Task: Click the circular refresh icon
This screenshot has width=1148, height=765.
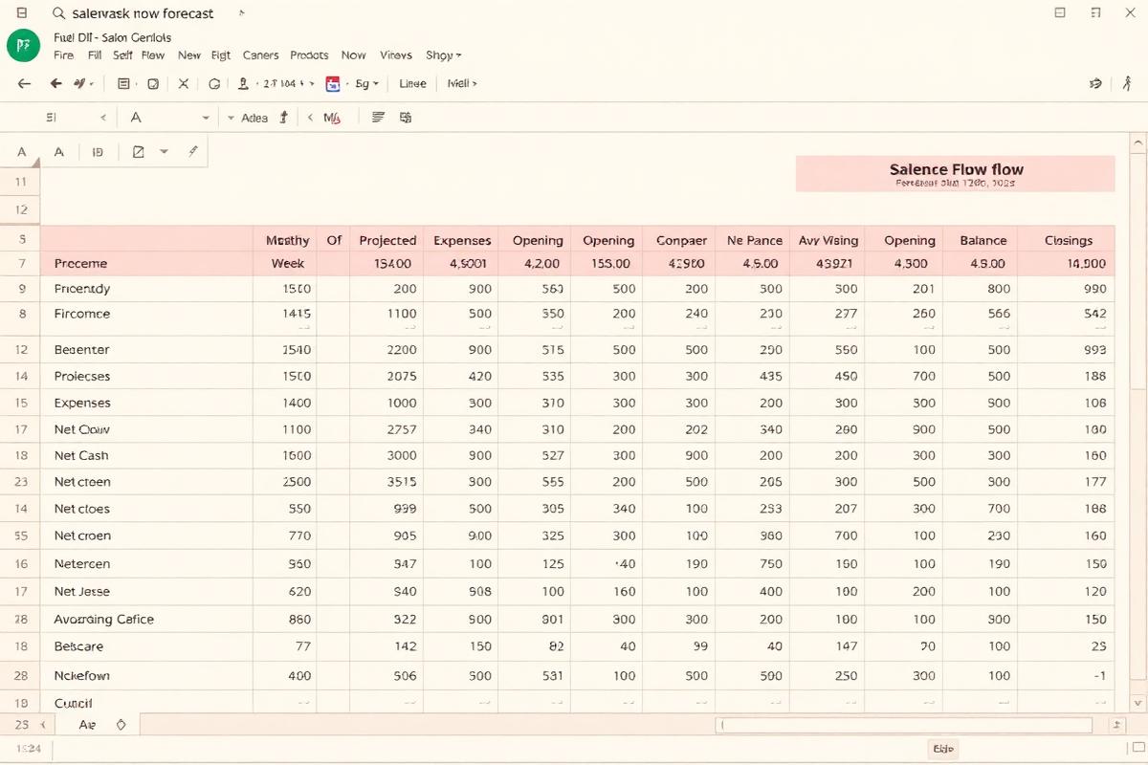Action: click(x=214, y=84)
